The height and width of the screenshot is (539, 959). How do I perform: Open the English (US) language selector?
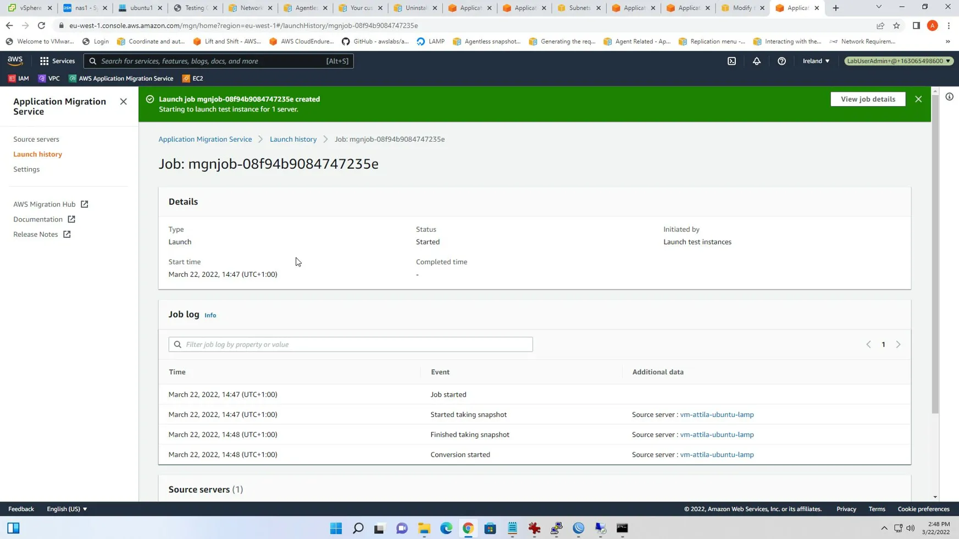66,509
